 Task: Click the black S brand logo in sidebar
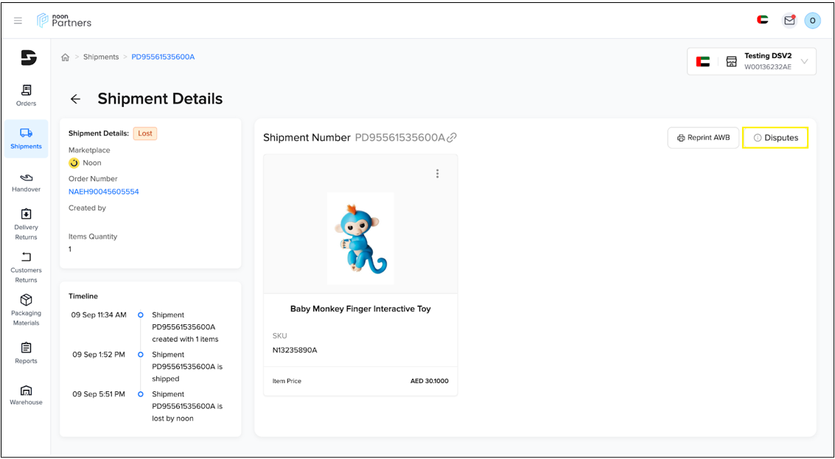[29, 57]
